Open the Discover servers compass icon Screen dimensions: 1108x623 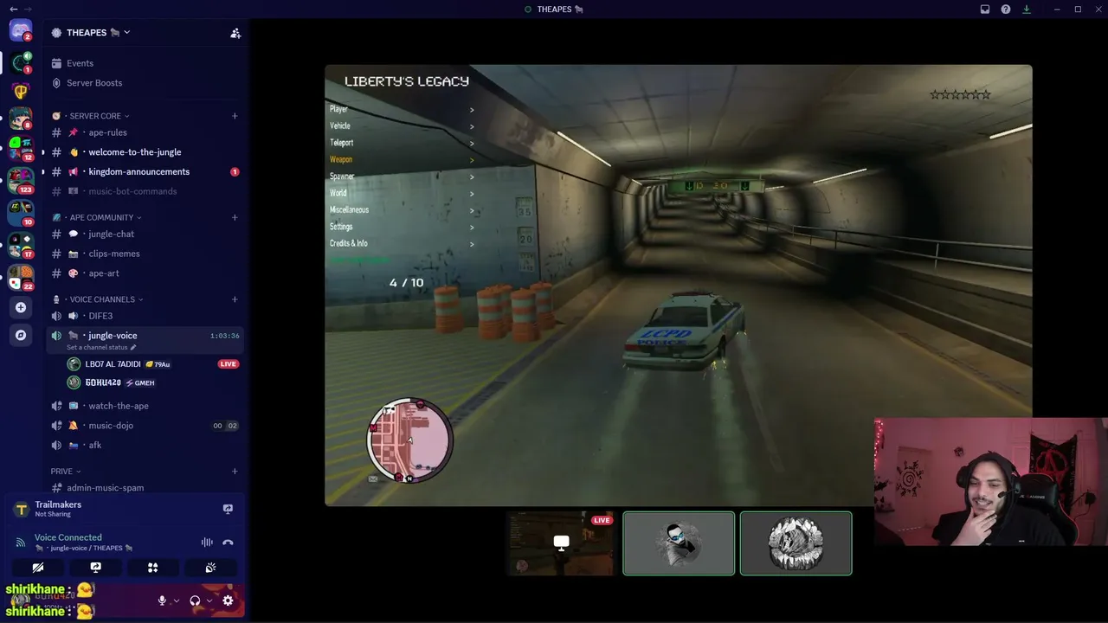(x=21, y=335)
